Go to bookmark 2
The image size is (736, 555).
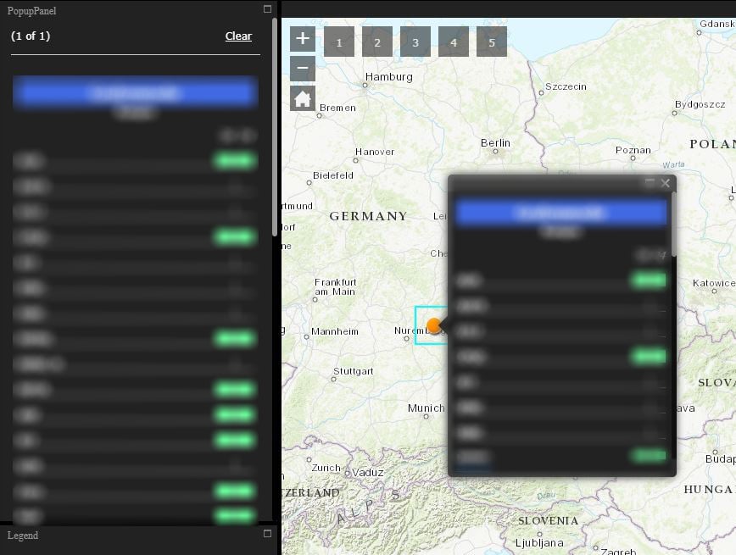tap(377, 42)
